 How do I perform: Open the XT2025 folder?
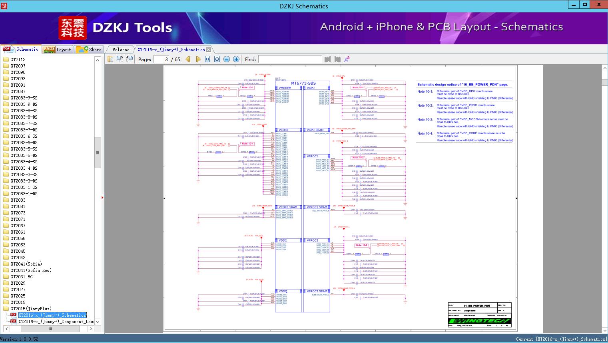click(14, 296)
